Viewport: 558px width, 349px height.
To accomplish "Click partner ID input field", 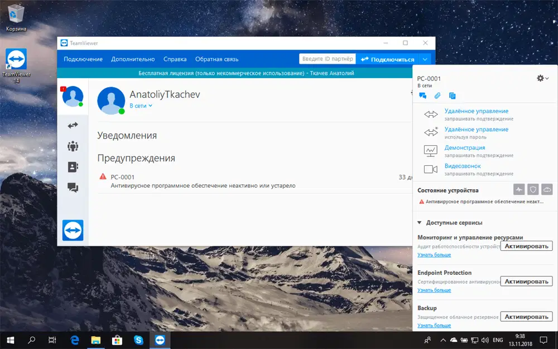I will pyautogui.click(x=328, y=59).
